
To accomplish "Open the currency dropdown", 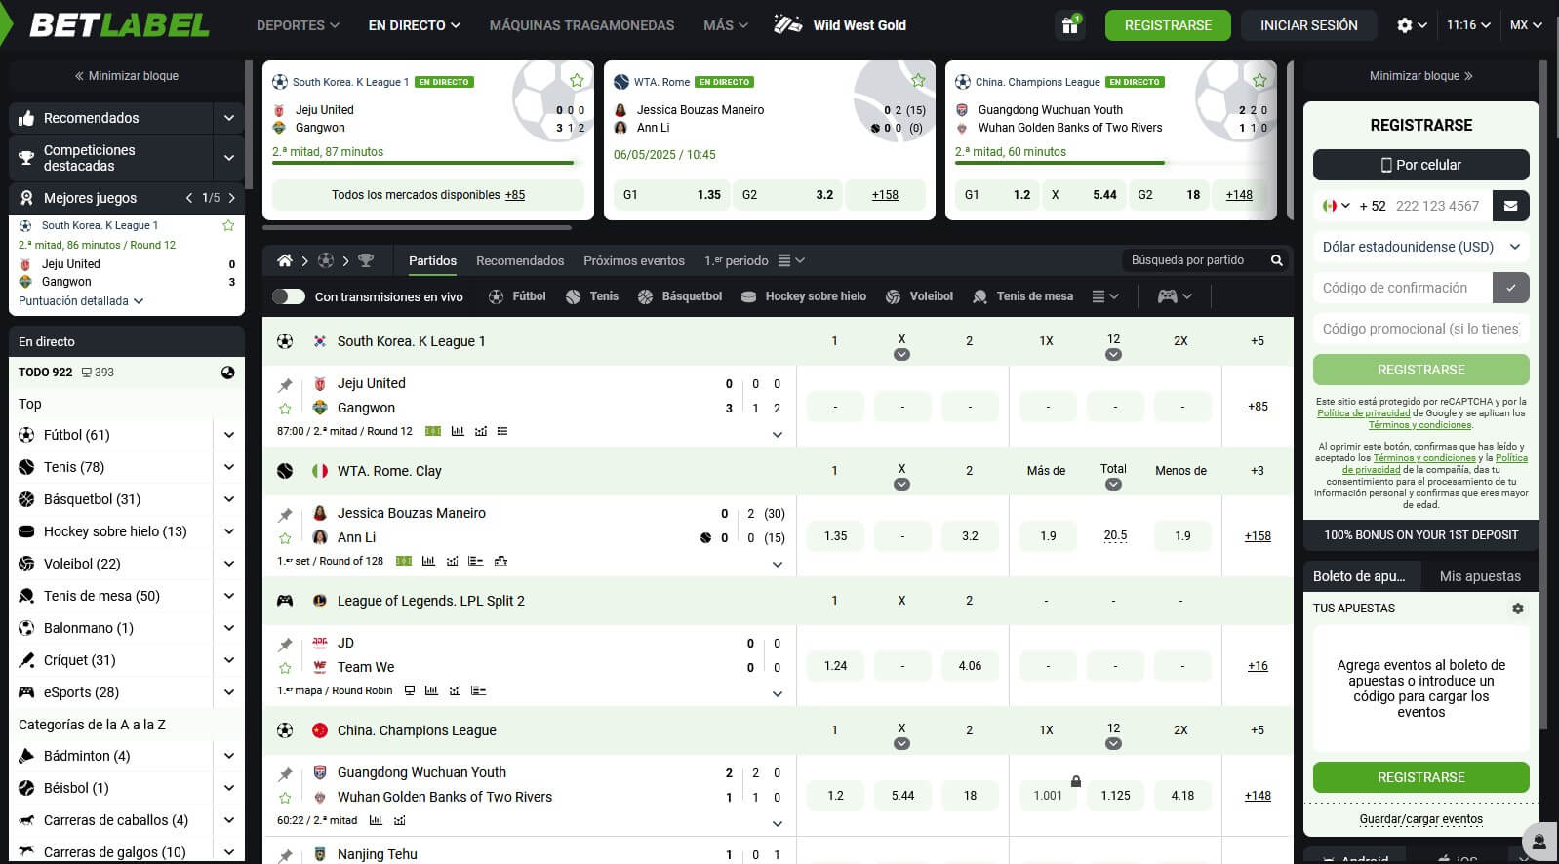I will pyautogui.click(x=1420, y=247).
